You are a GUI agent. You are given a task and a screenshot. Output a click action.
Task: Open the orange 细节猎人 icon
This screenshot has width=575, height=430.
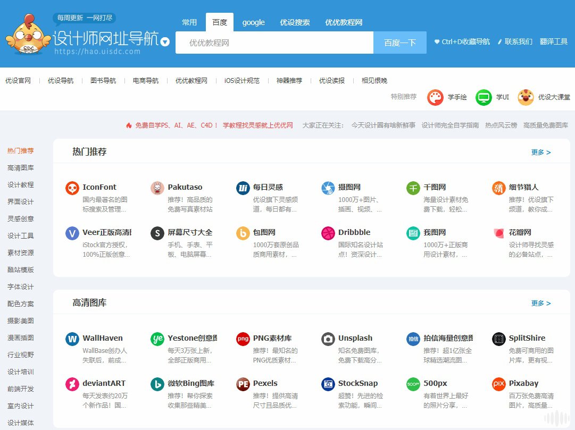point(499,188)
